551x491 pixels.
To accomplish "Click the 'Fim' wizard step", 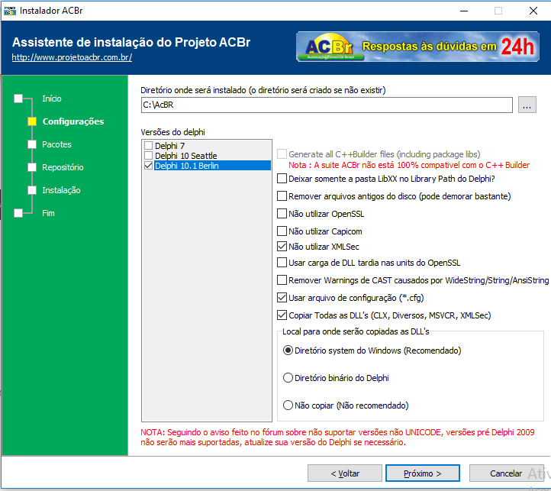I will click(48, 213).
